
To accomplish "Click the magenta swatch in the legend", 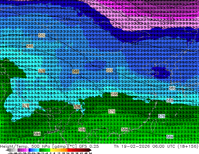I will (25, 150).
